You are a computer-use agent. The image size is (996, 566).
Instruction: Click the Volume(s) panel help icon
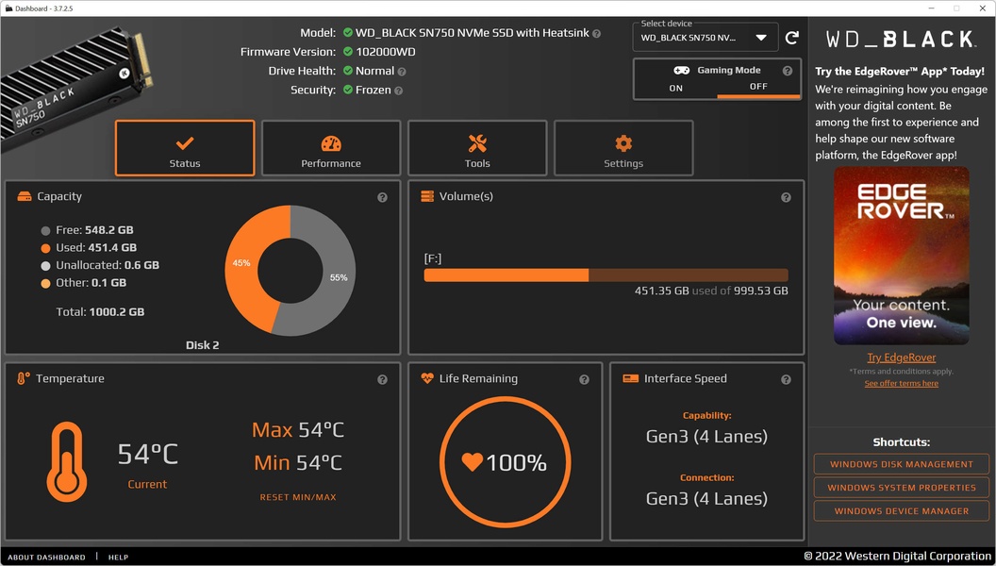786,197
